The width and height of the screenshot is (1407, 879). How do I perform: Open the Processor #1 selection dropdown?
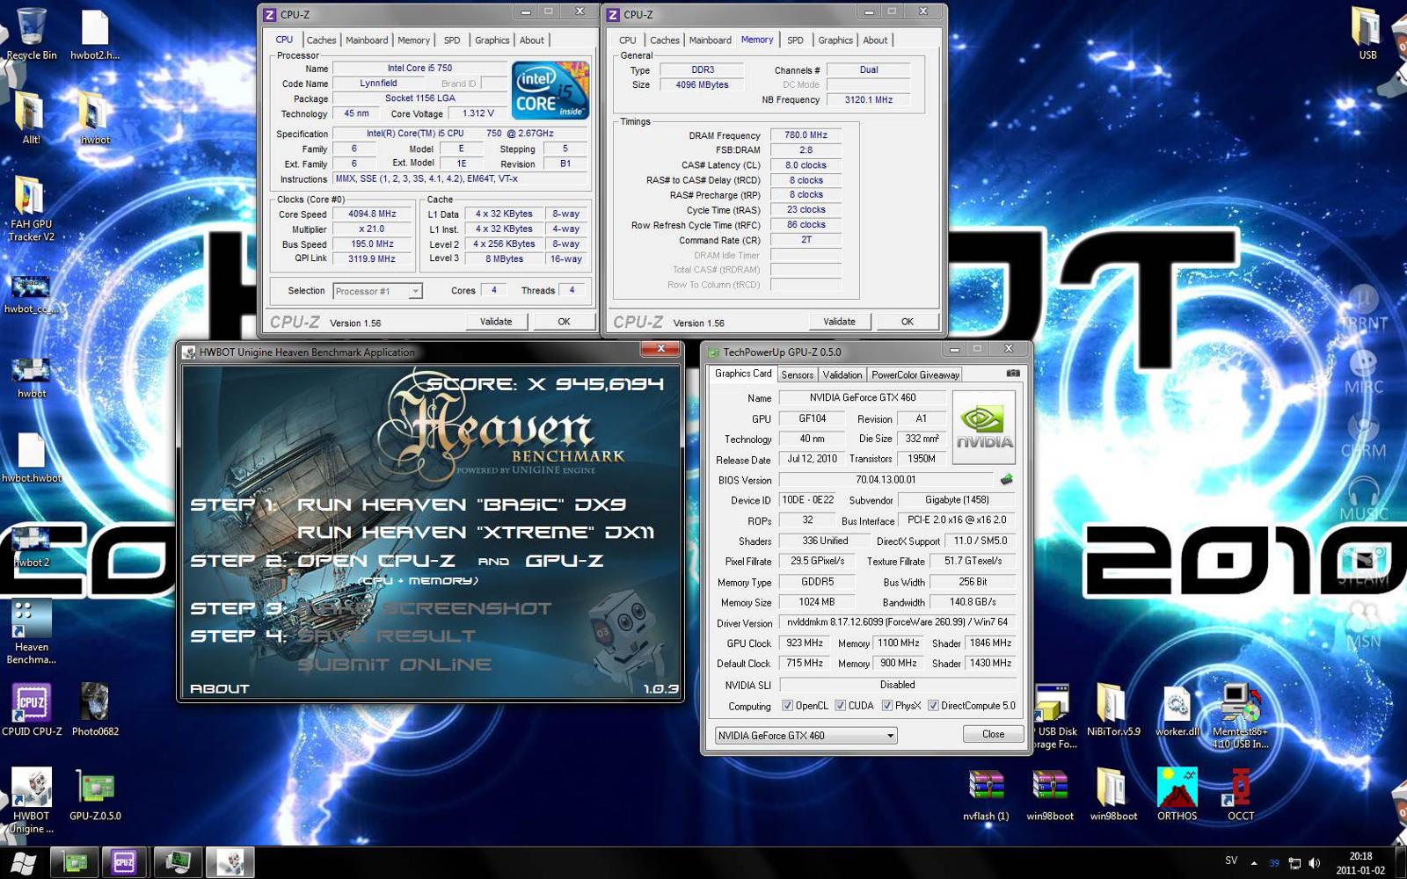click(x=378, y=291)
